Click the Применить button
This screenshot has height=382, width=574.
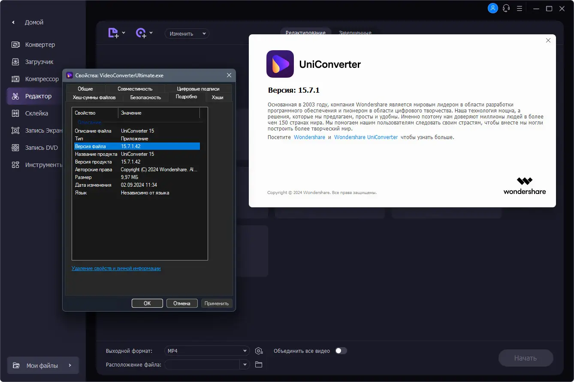[217, 303]
